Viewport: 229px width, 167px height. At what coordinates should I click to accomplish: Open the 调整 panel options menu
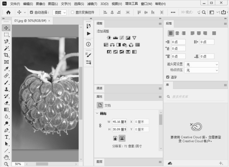point(160,24)
